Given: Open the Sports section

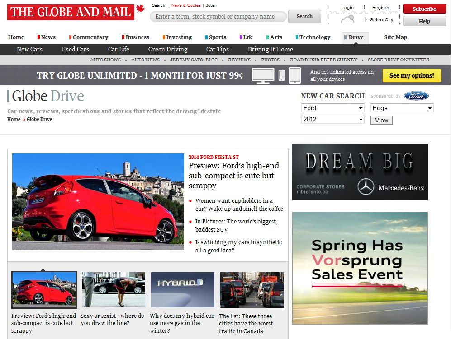Looking at the screenshot, I should tap(216, 37).
